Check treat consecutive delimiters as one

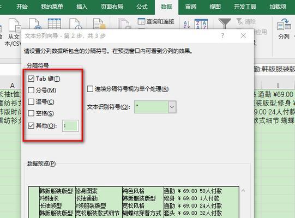[x=90, y=89]
